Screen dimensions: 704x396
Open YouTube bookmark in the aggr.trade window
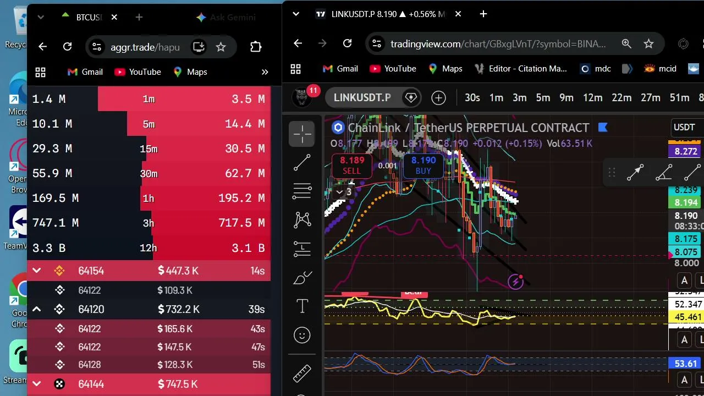click(x=137, y=72)
